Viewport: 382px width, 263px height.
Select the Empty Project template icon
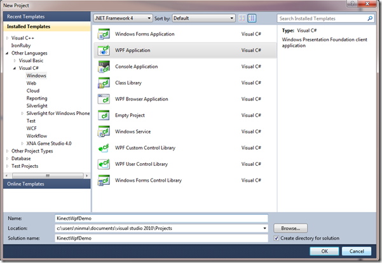click(x=102, y=116)
